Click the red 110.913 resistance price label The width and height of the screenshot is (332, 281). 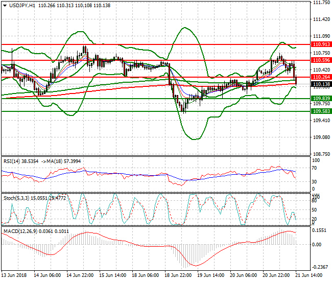(x=321, y=44)
